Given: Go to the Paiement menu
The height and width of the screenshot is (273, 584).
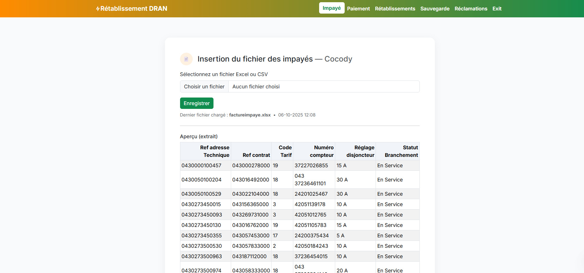Looking at the screenshot, I should coord(358,9).
